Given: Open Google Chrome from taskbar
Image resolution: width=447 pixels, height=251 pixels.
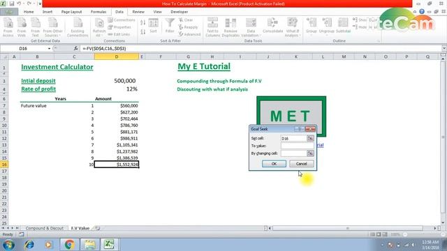Looking at the screenshot, I should click(x=69, y=245).
